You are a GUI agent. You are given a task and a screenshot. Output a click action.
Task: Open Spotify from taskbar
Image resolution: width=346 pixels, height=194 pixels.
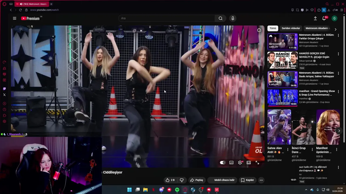177,190
